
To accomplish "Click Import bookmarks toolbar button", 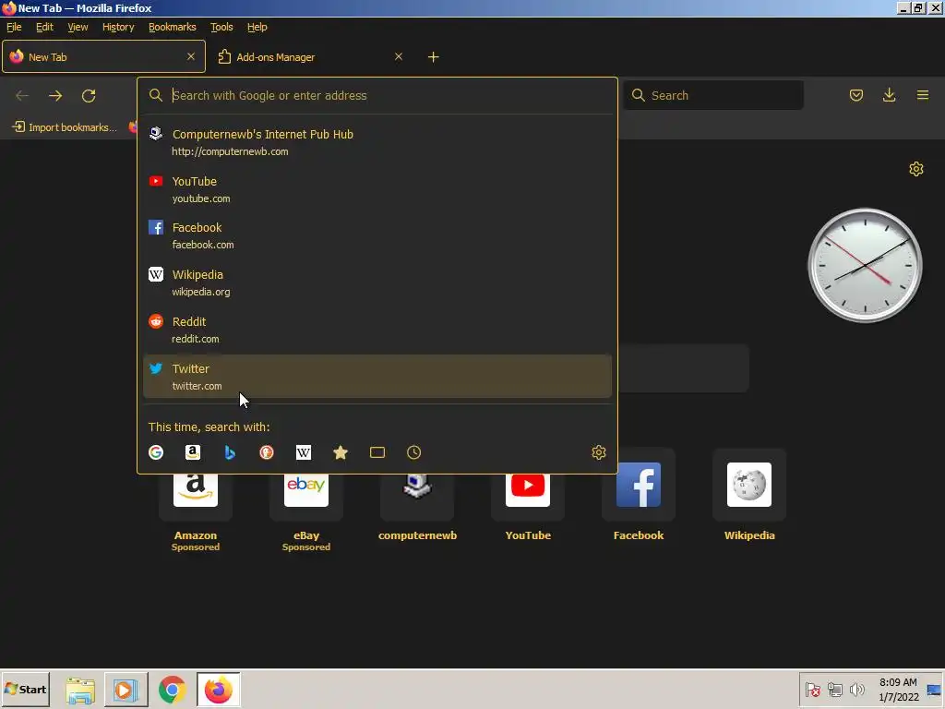I will pyautogui.click(x=65, y=127).
